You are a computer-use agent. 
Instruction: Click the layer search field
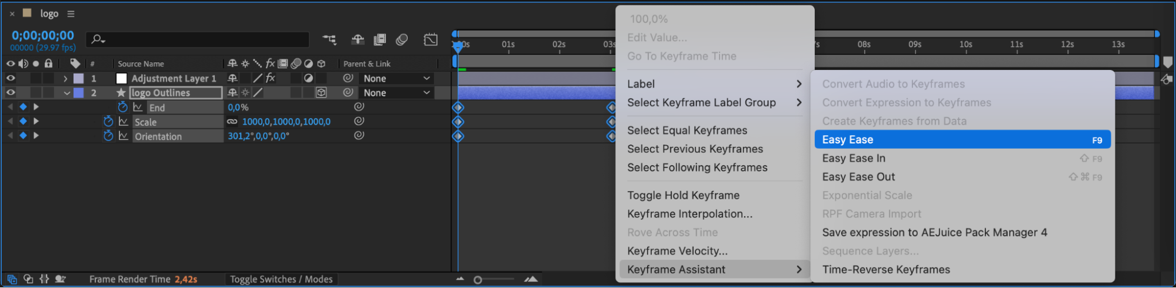coord(200,39)
